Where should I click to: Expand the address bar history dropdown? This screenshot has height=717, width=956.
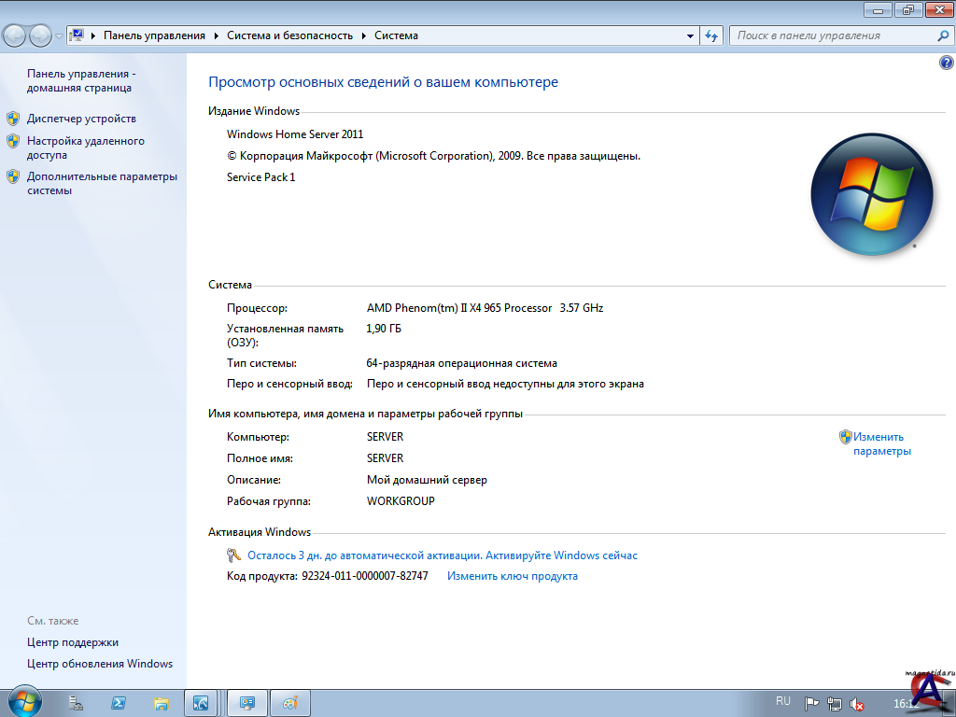[690, 35]
